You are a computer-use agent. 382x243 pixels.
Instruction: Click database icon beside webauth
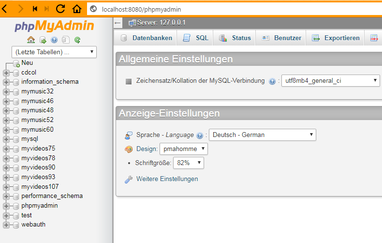coord(16,225)
